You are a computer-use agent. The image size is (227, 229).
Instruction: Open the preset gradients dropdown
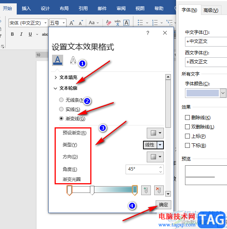155,133
